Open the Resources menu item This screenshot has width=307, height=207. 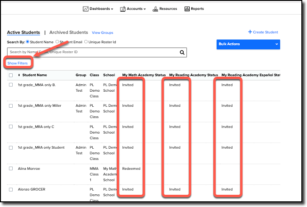point(168,9)
